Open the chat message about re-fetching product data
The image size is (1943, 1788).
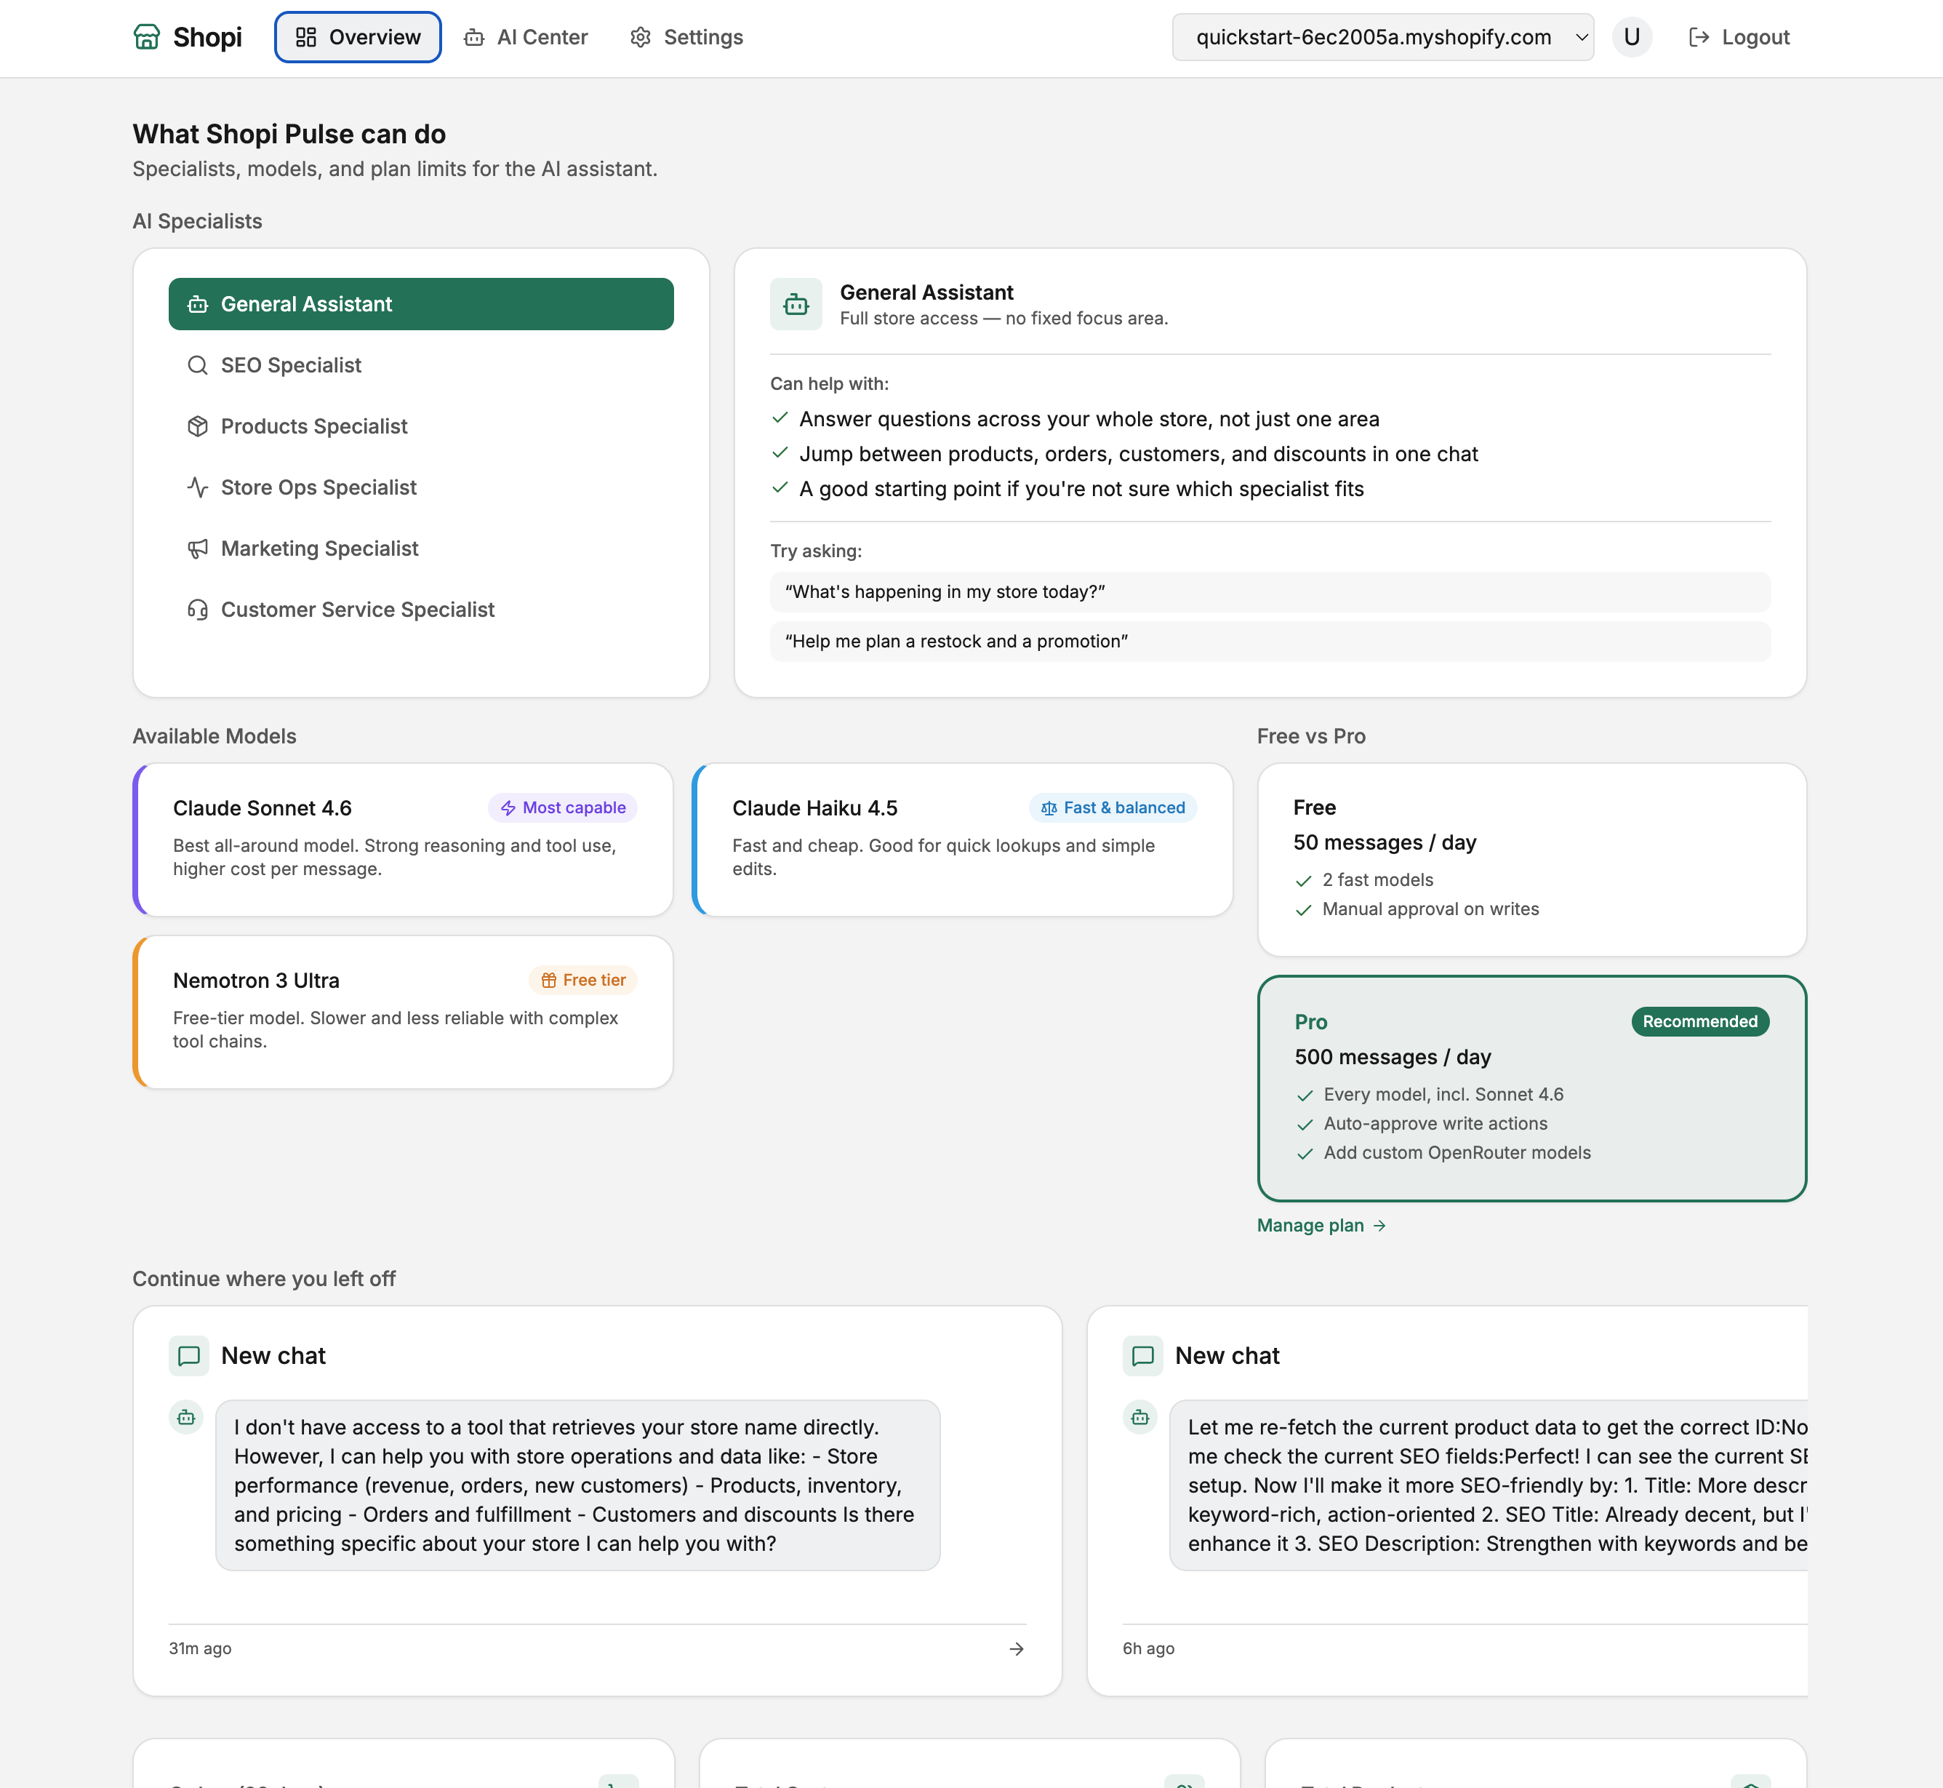1489,1484
